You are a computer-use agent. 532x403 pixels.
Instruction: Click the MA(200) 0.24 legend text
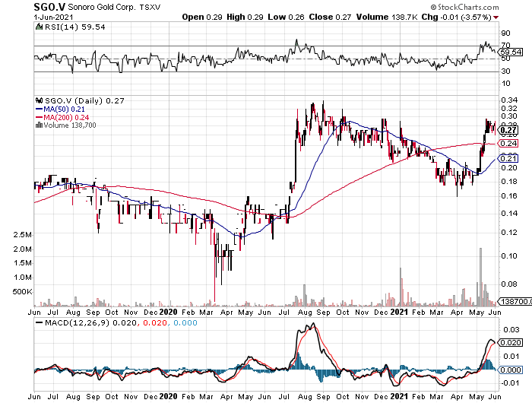(x=66, y=118)
